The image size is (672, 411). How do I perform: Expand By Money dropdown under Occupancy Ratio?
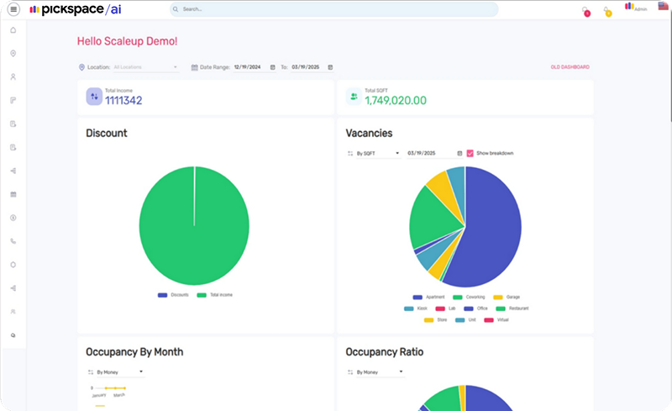click(381, 372)
